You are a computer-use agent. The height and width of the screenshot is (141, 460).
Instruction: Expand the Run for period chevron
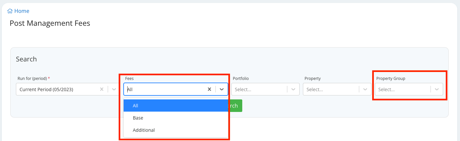114,89
